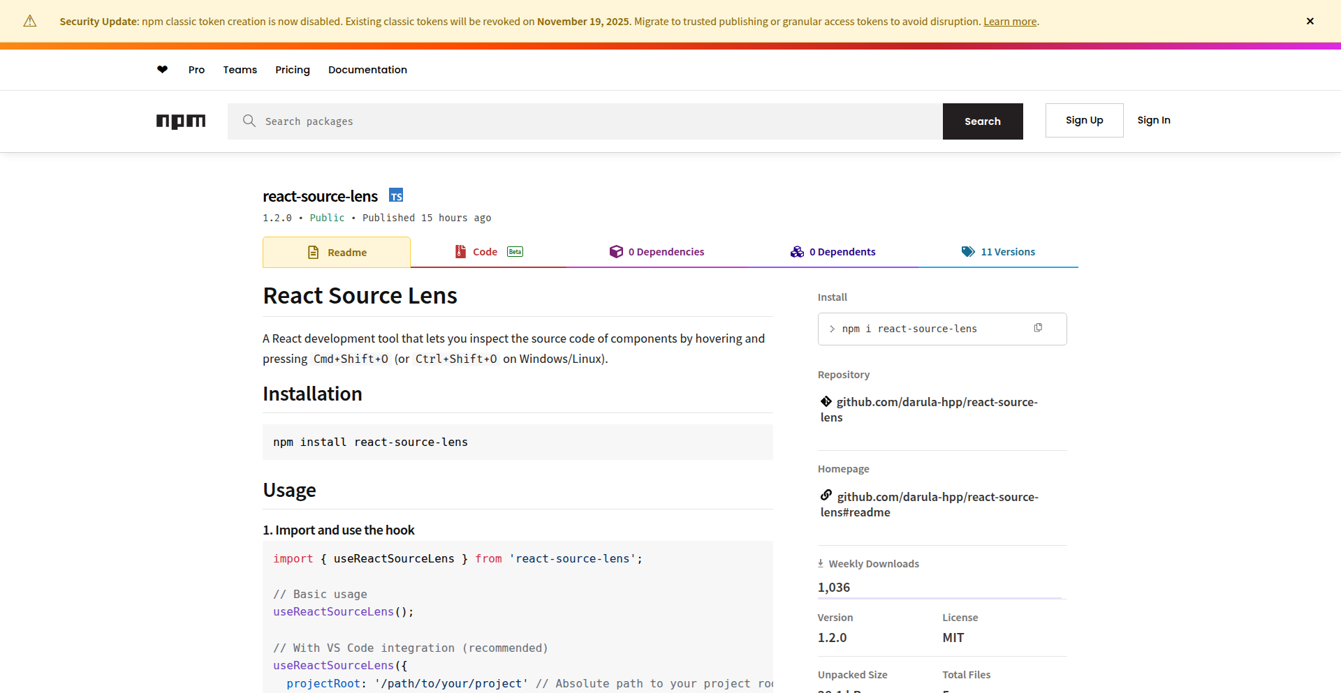Open the 0 Dependents tab

point(833,252)
